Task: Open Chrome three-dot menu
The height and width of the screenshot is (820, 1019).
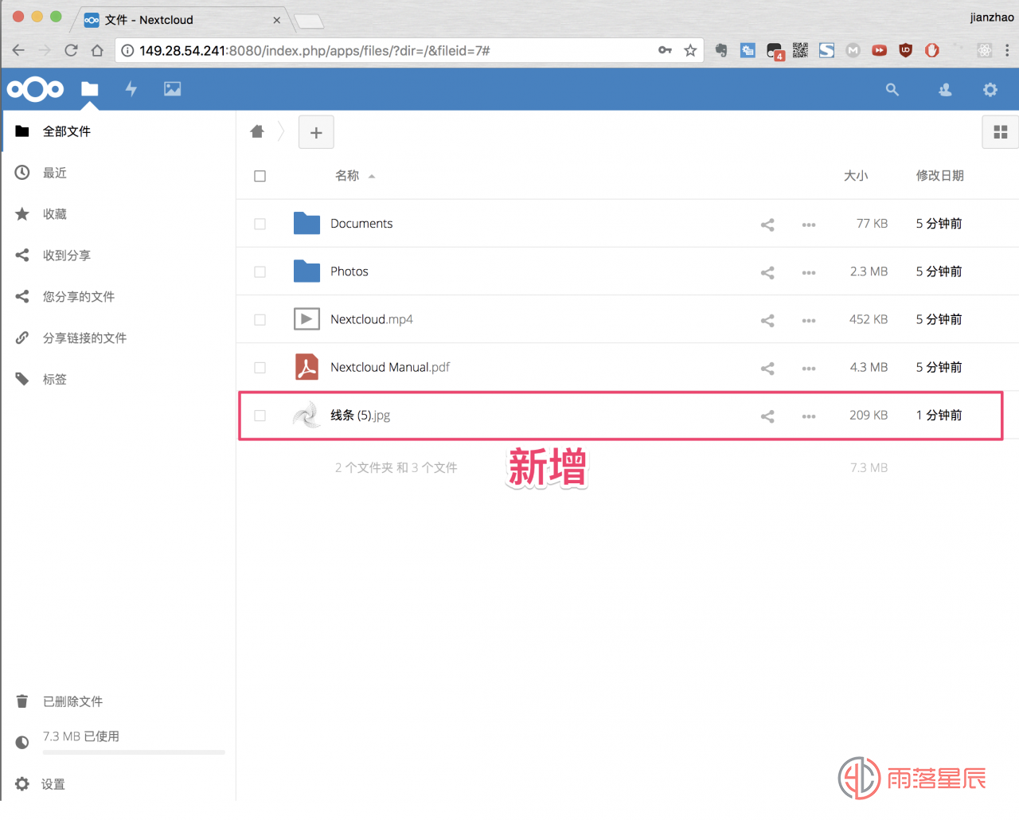Action: 1007,50
